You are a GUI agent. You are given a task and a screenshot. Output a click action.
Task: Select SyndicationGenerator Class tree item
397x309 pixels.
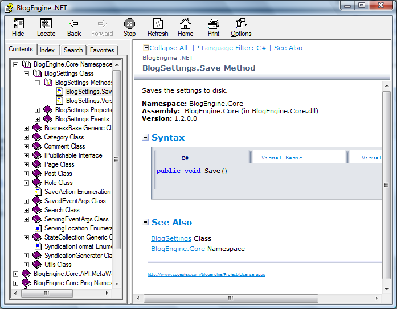tap(78, 256)
